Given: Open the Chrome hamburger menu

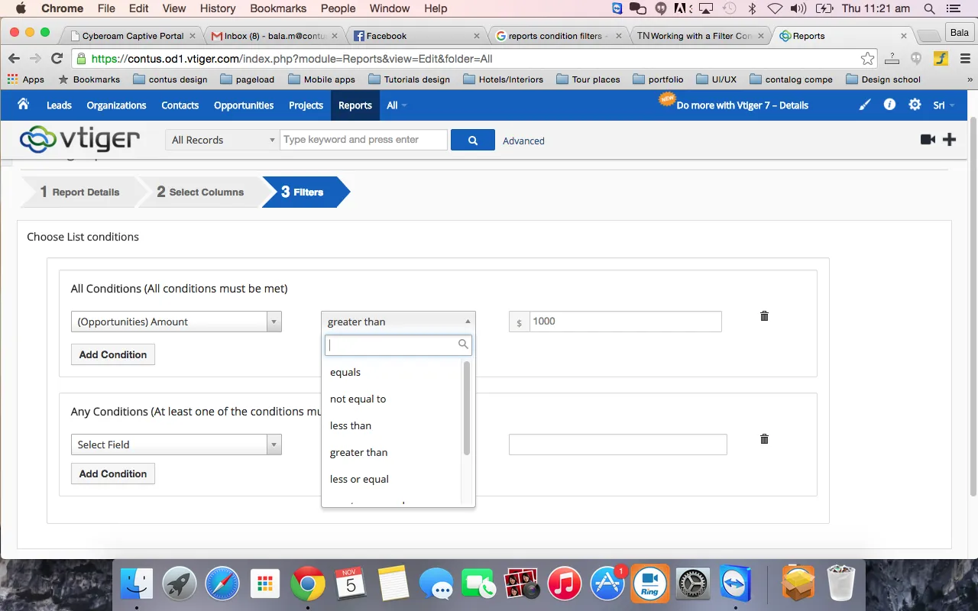Looking at the screenshot, I should [965, 59].
